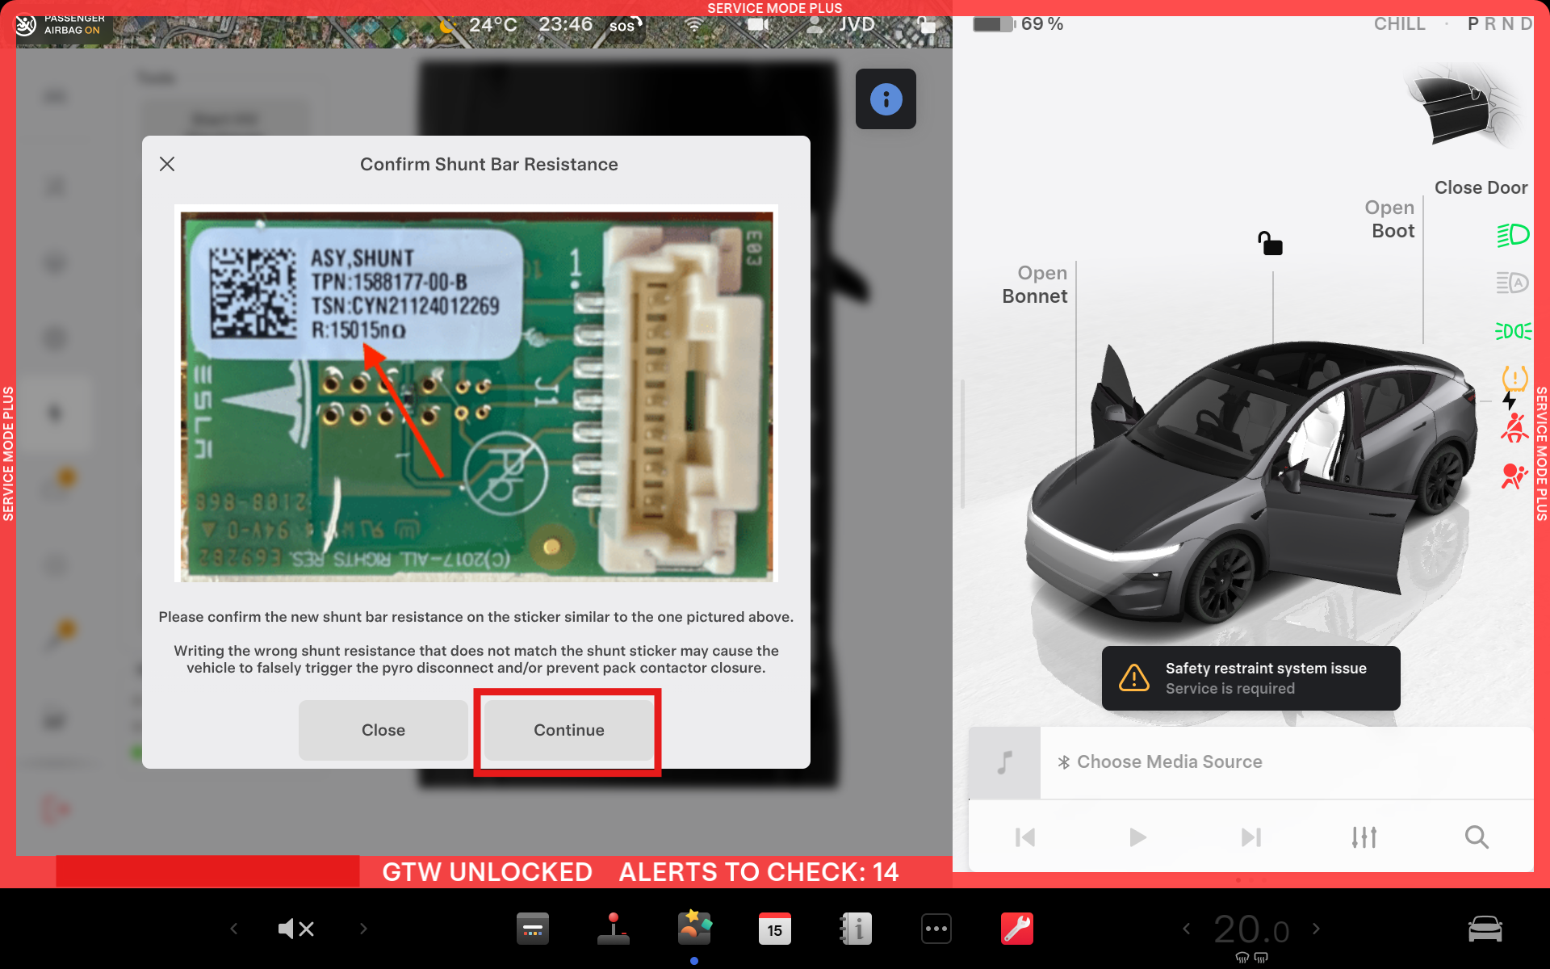Toggle the vehicle unlock padlock

coord(1270,243)
